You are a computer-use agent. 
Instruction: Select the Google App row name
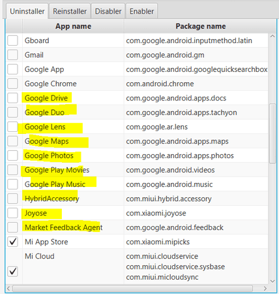point(44,69)
